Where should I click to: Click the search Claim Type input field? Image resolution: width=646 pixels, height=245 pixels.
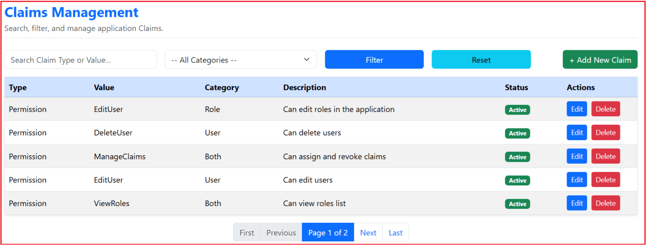tap(81, 59)
